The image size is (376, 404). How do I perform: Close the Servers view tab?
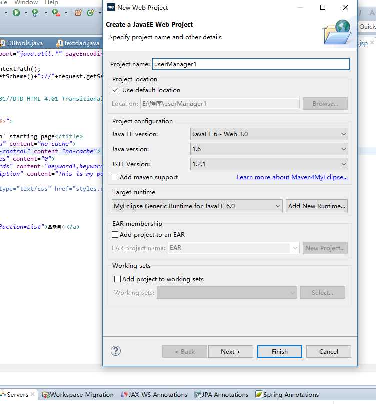pyautogui.click(x=33, y=394)
